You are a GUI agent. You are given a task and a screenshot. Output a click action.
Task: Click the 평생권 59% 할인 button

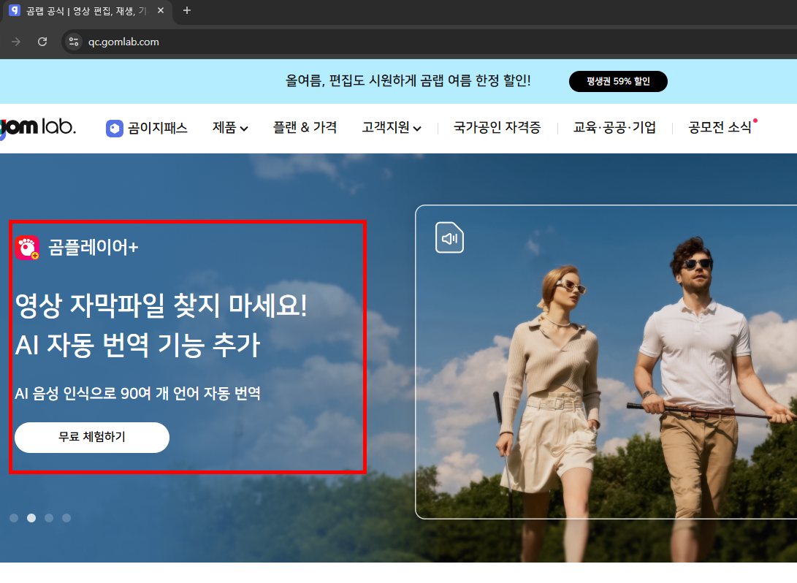click(618, 81)
